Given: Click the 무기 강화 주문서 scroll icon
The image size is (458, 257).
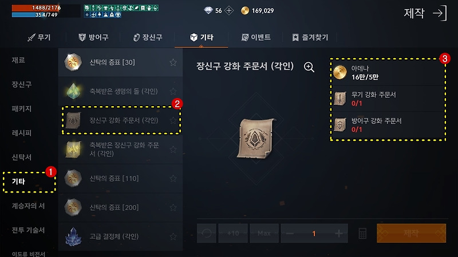Looking at the screenshot, I should tap(340, 99).
